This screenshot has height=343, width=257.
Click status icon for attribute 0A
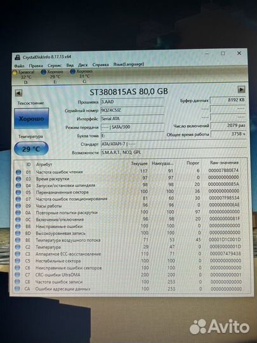18,213
